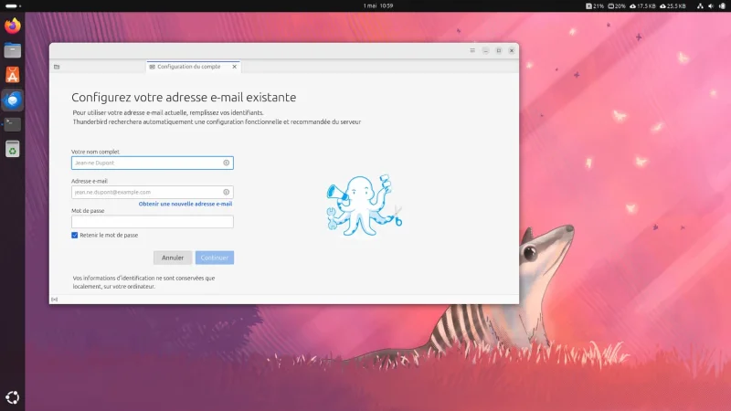Click the Continuer button
The image size is (731, 411).
(x=215, y=258)
